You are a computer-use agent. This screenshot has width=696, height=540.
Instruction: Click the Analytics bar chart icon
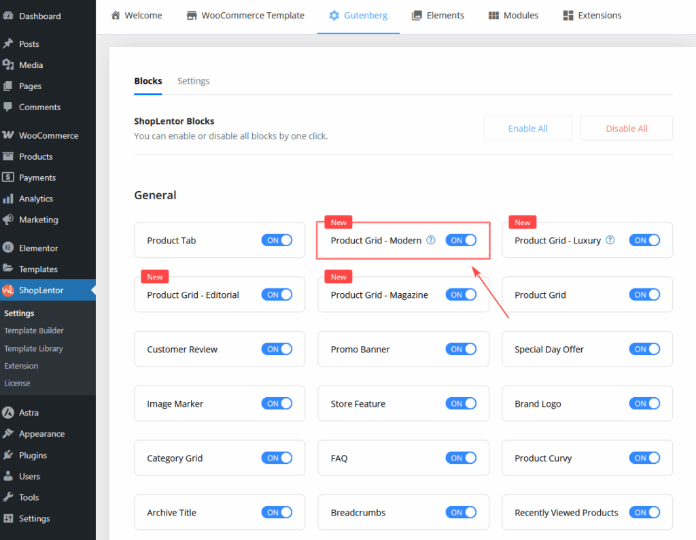[9, 199]
